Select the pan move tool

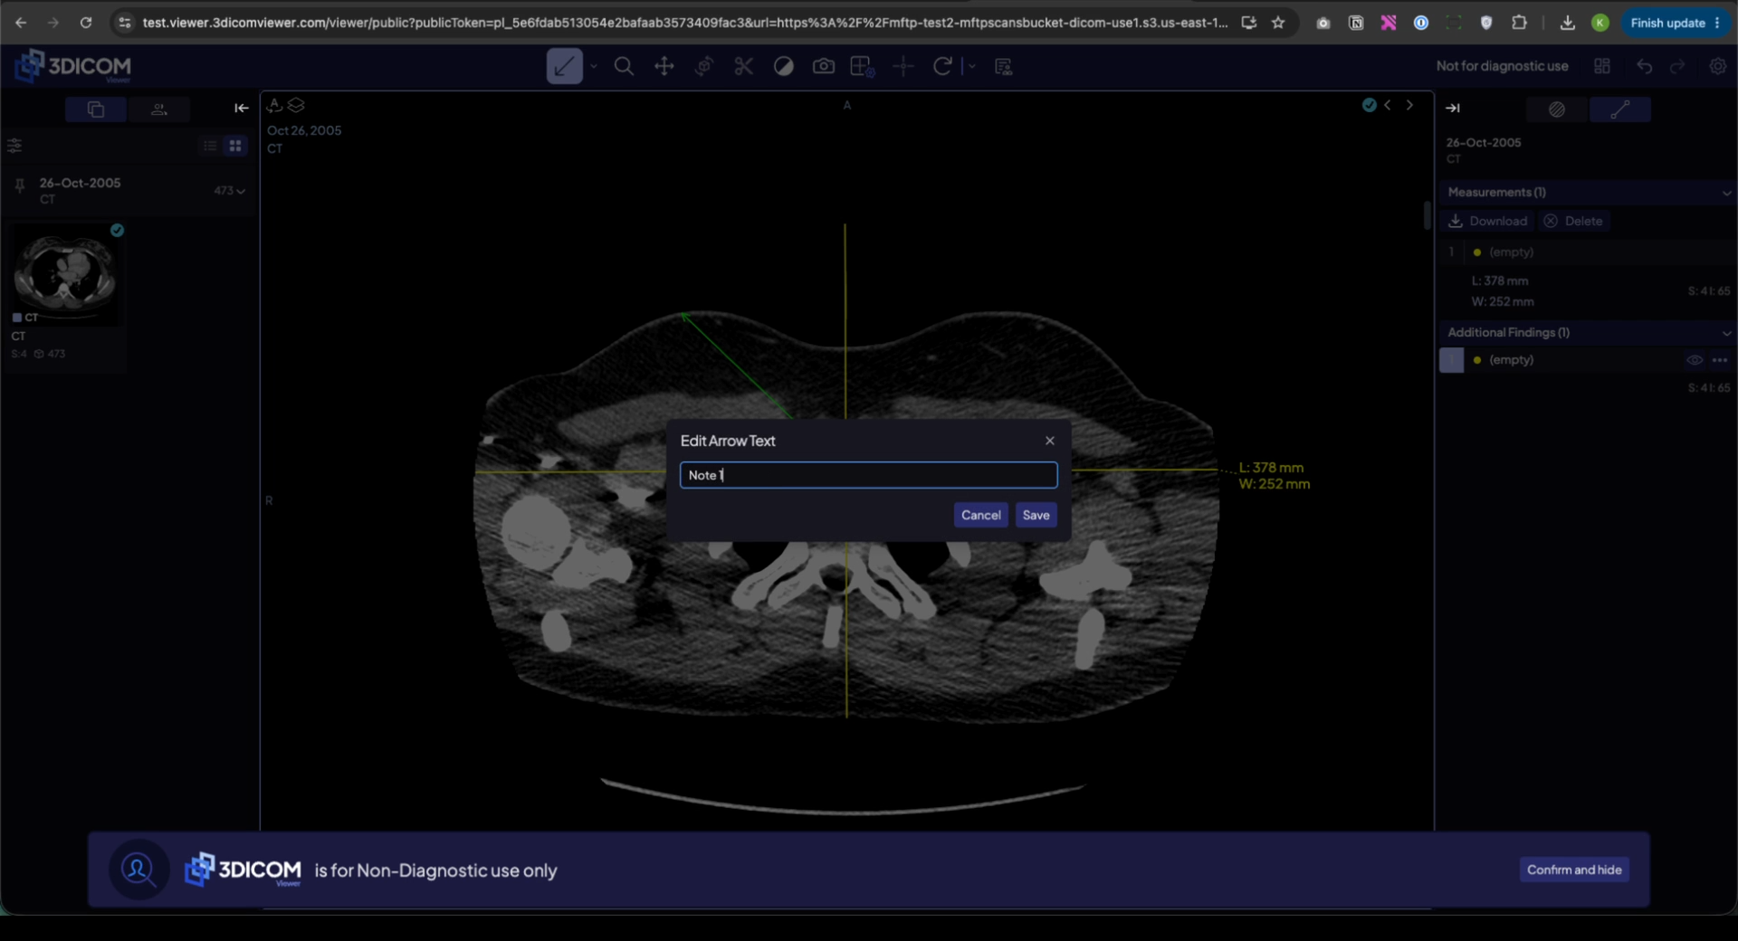(x=664, y=66)
